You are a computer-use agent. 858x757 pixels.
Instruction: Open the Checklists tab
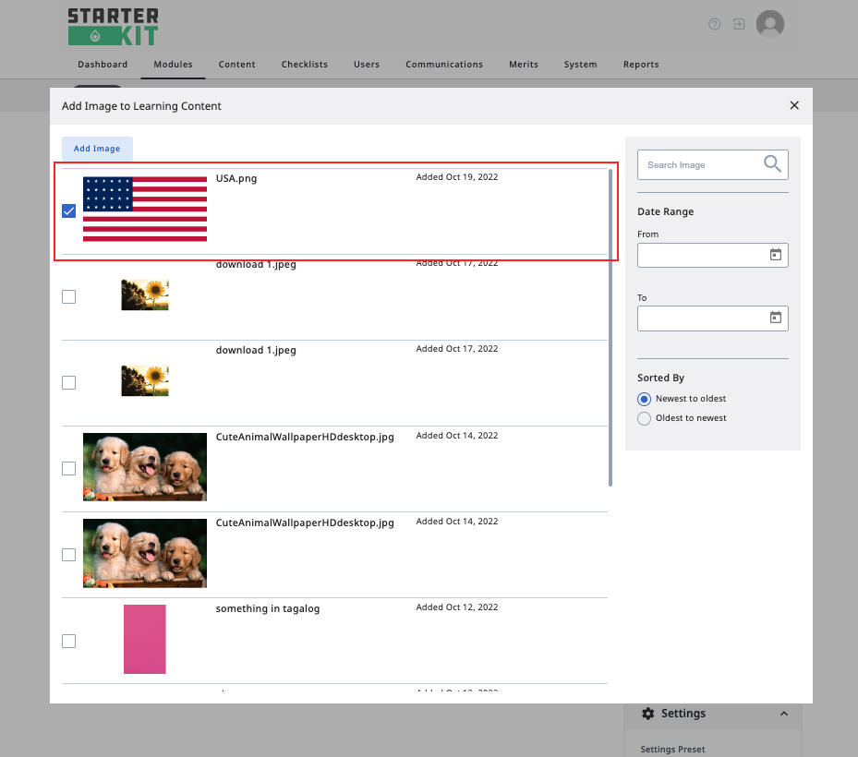pos(304,64)
